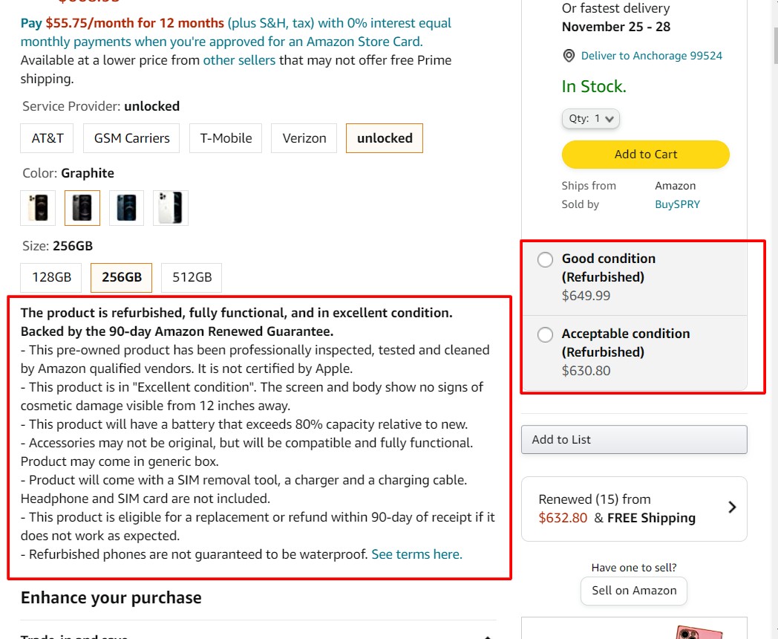Click the delivery location pin icon
This screenshot has width=778, height=639.
[x=569, y=56]
